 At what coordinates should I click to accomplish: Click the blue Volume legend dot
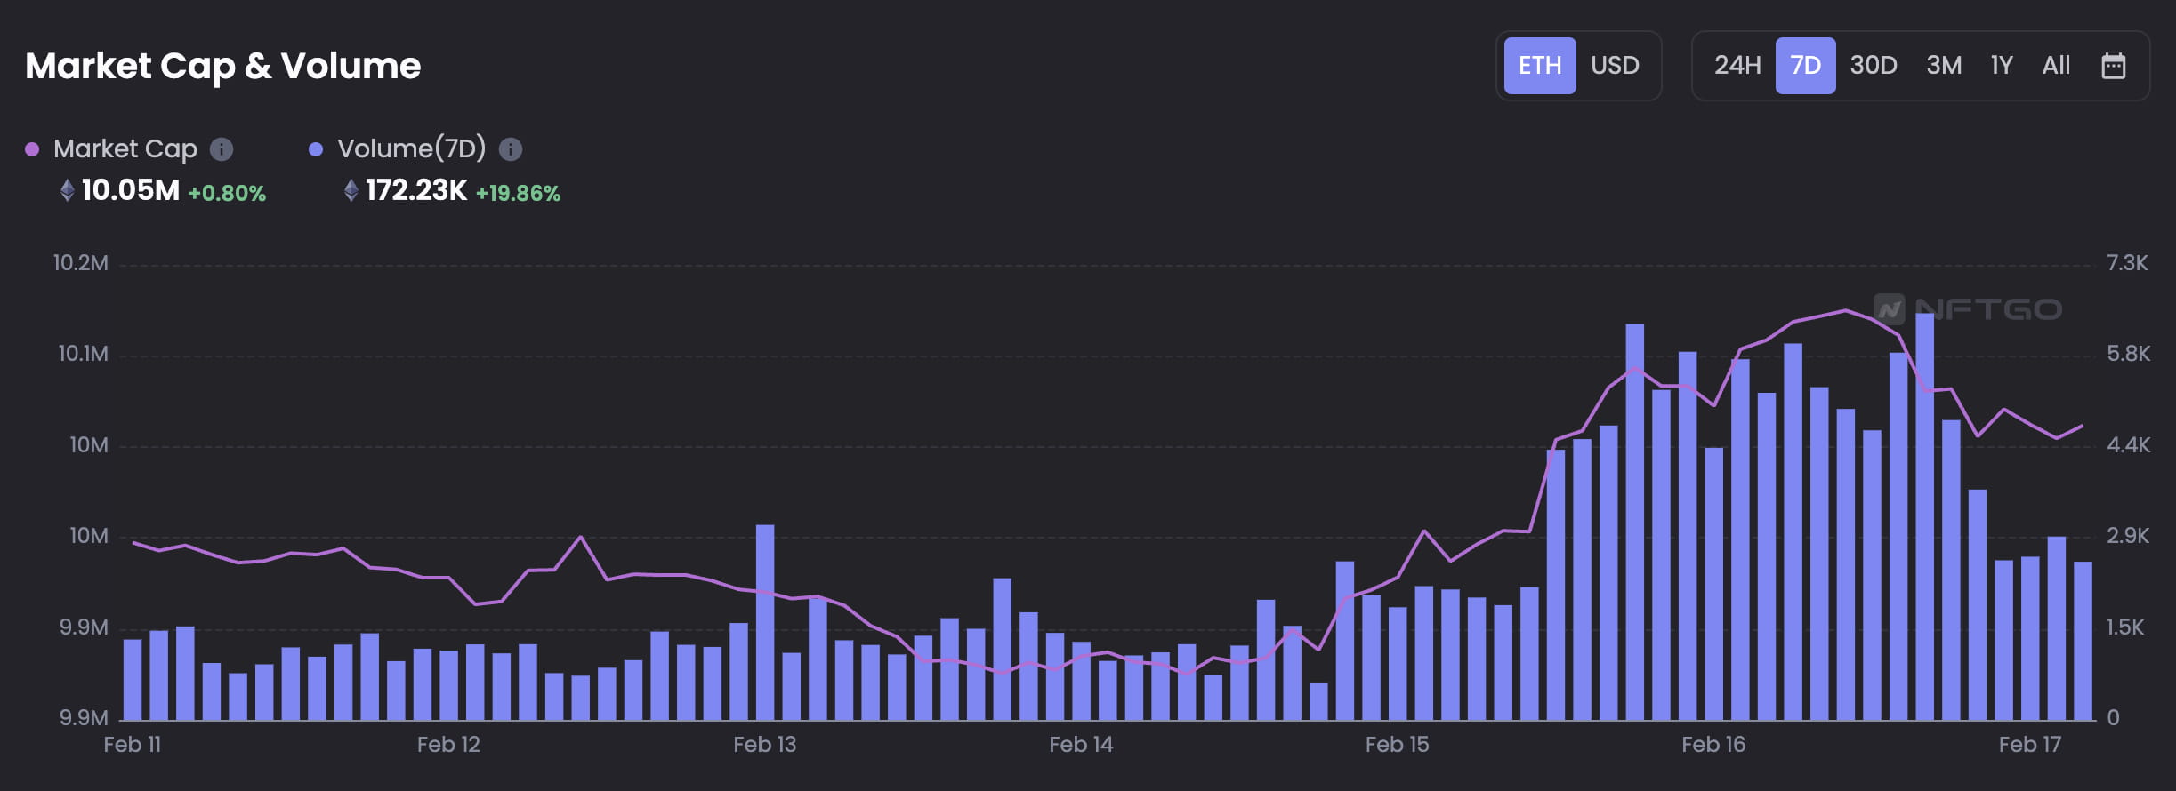coord(316,149)
